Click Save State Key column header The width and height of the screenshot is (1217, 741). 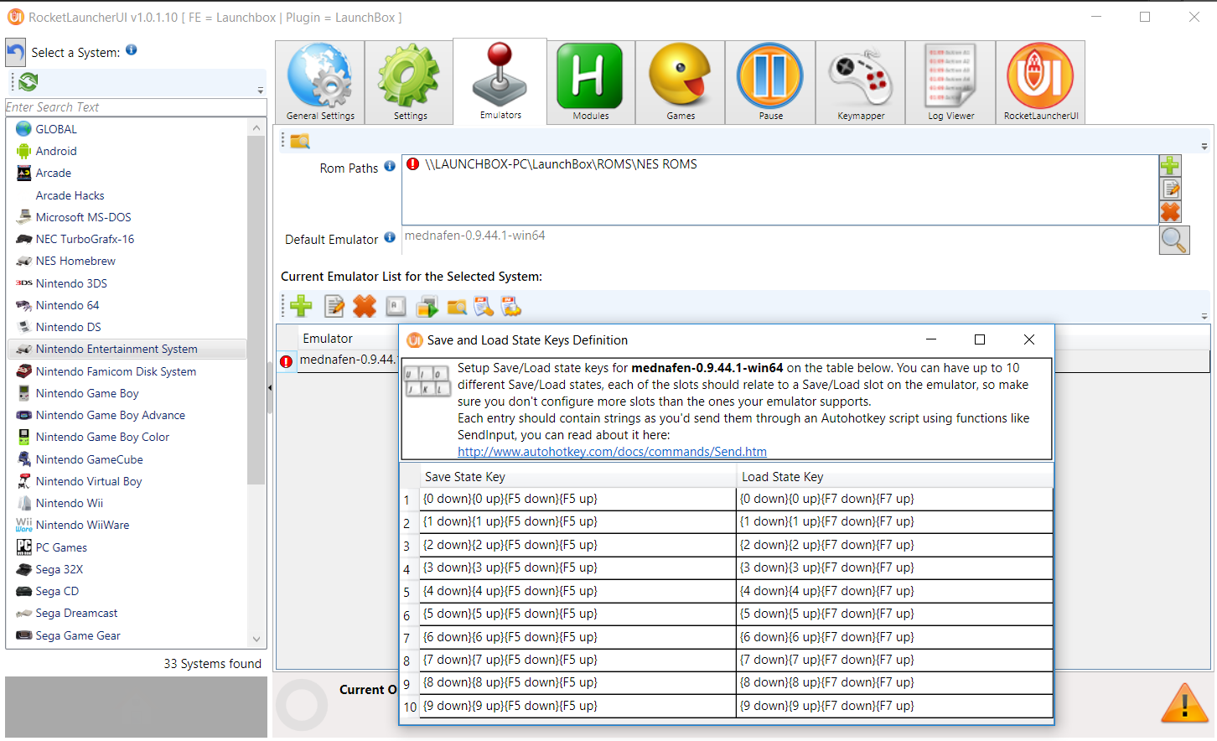point(577,477)
